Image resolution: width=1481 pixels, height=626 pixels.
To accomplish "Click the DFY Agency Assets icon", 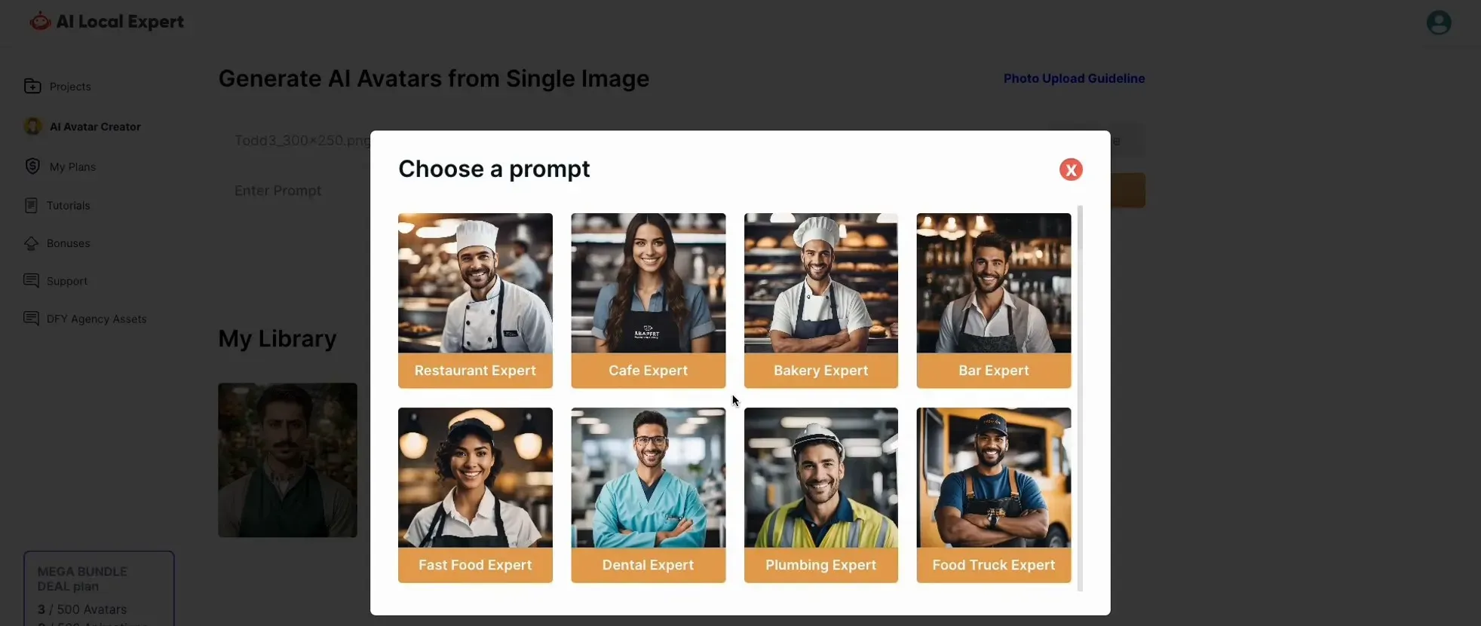I will point(31,319).
